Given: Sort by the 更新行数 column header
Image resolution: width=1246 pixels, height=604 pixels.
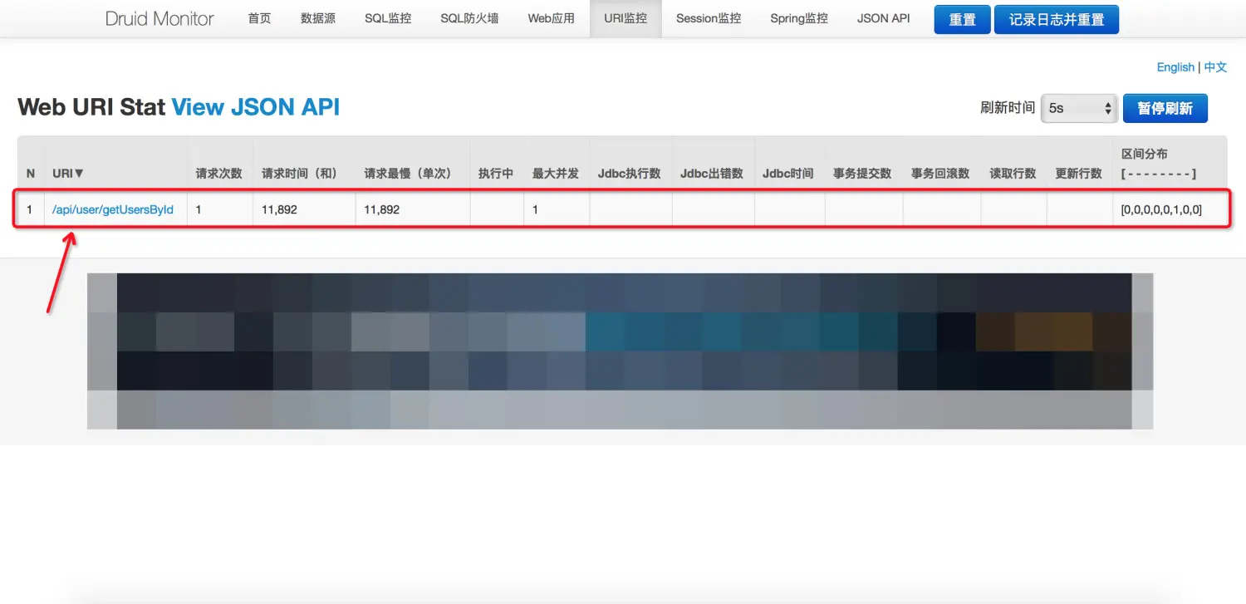Looking at the screenshot, I should [1078, 174].
